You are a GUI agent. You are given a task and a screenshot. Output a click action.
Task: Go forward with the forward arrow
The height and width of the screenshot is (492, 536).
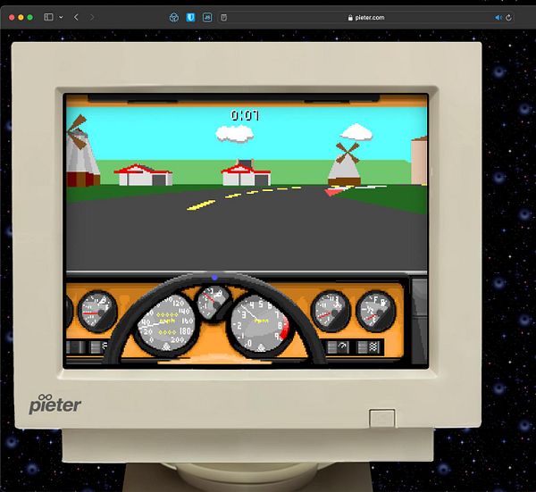point(92,17)
